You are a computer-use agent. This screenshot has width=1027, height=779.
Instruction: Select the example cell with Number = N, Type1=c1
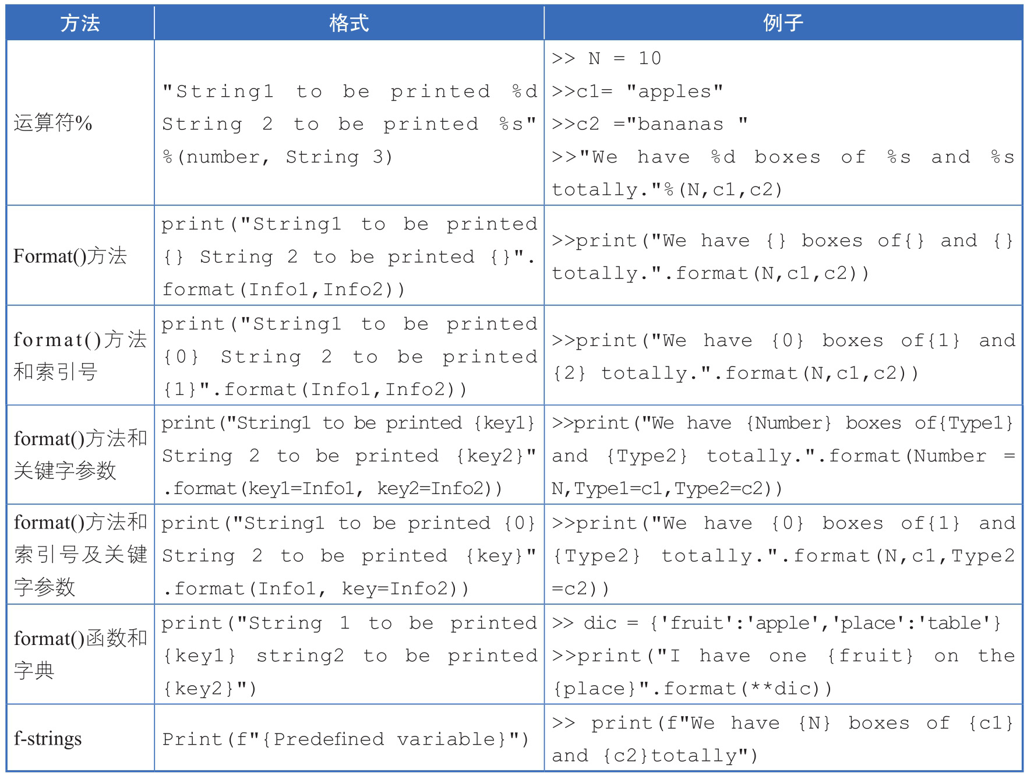783,456
